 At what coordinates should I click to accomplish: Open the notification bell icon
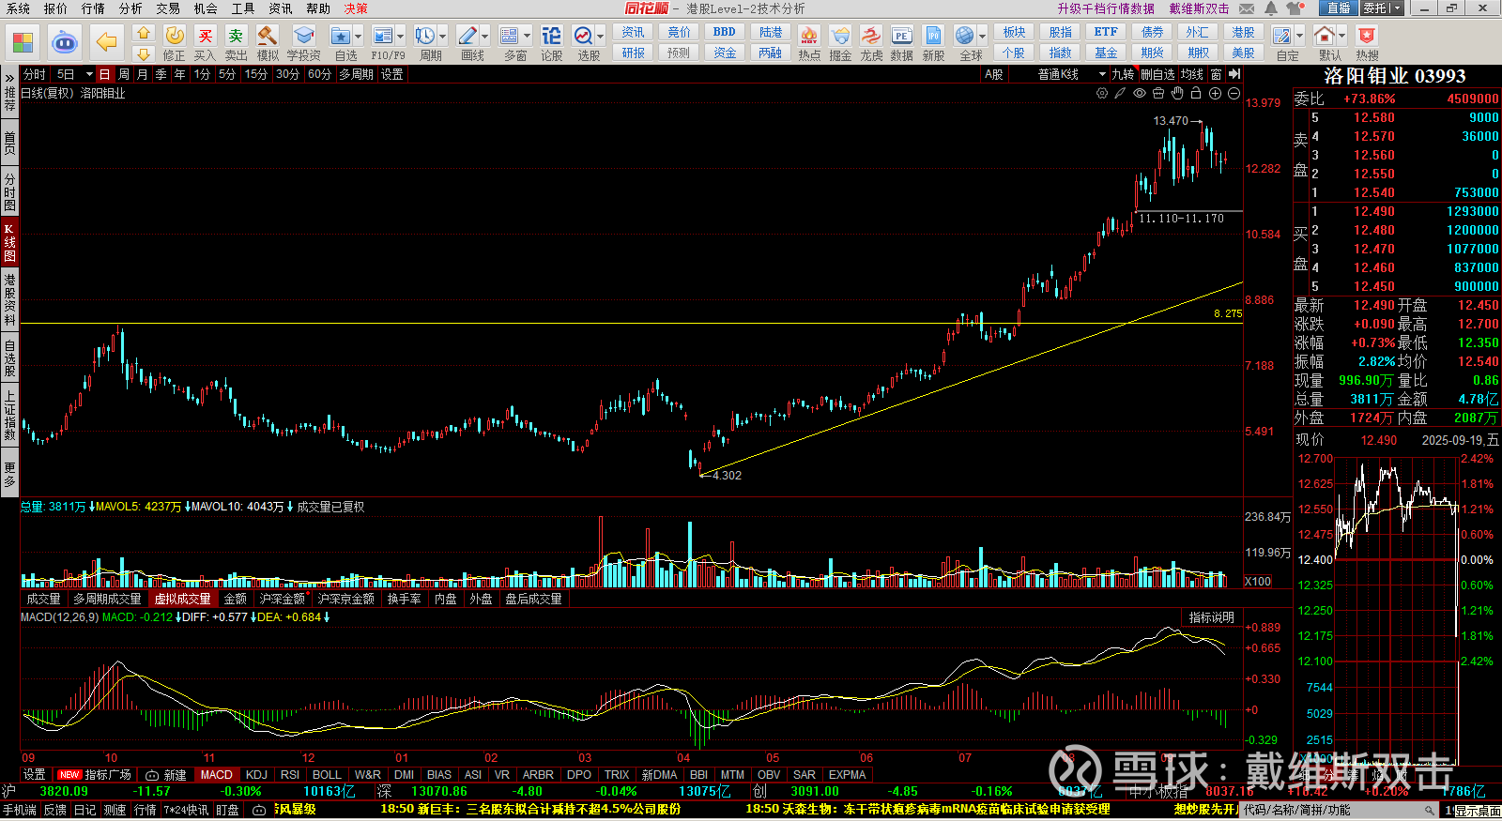point(1270,8)
